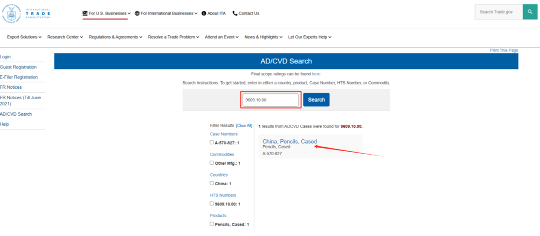540x236 pixels.
Task: Click the Search Trade.gov input box
Action: (x=498, y=12)
